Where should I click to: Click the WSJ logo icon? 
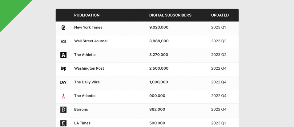tap(63, 41)
